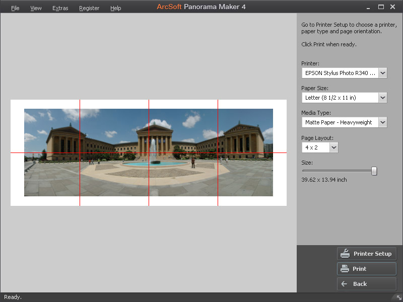Click the Letter (8 1/2 x 11 in) field
The width and height of the screenshot is (403, 302).
point(340,98)
